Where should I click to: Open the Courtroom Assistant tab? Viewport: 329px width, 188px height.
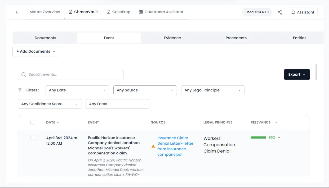tap(161, 12)
